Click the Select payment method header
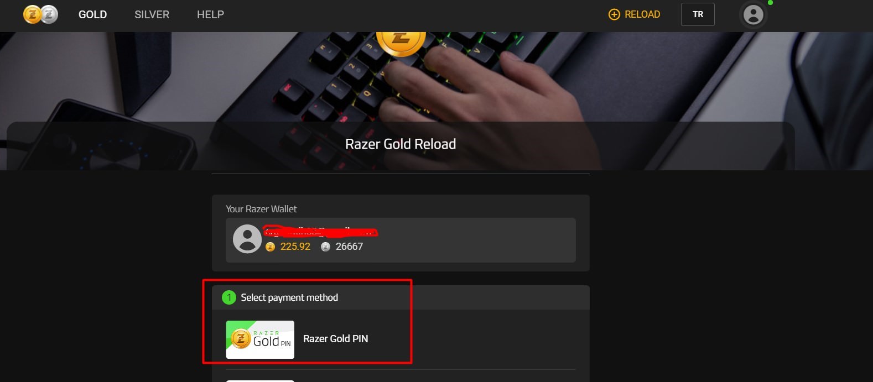 pos(289,297)
